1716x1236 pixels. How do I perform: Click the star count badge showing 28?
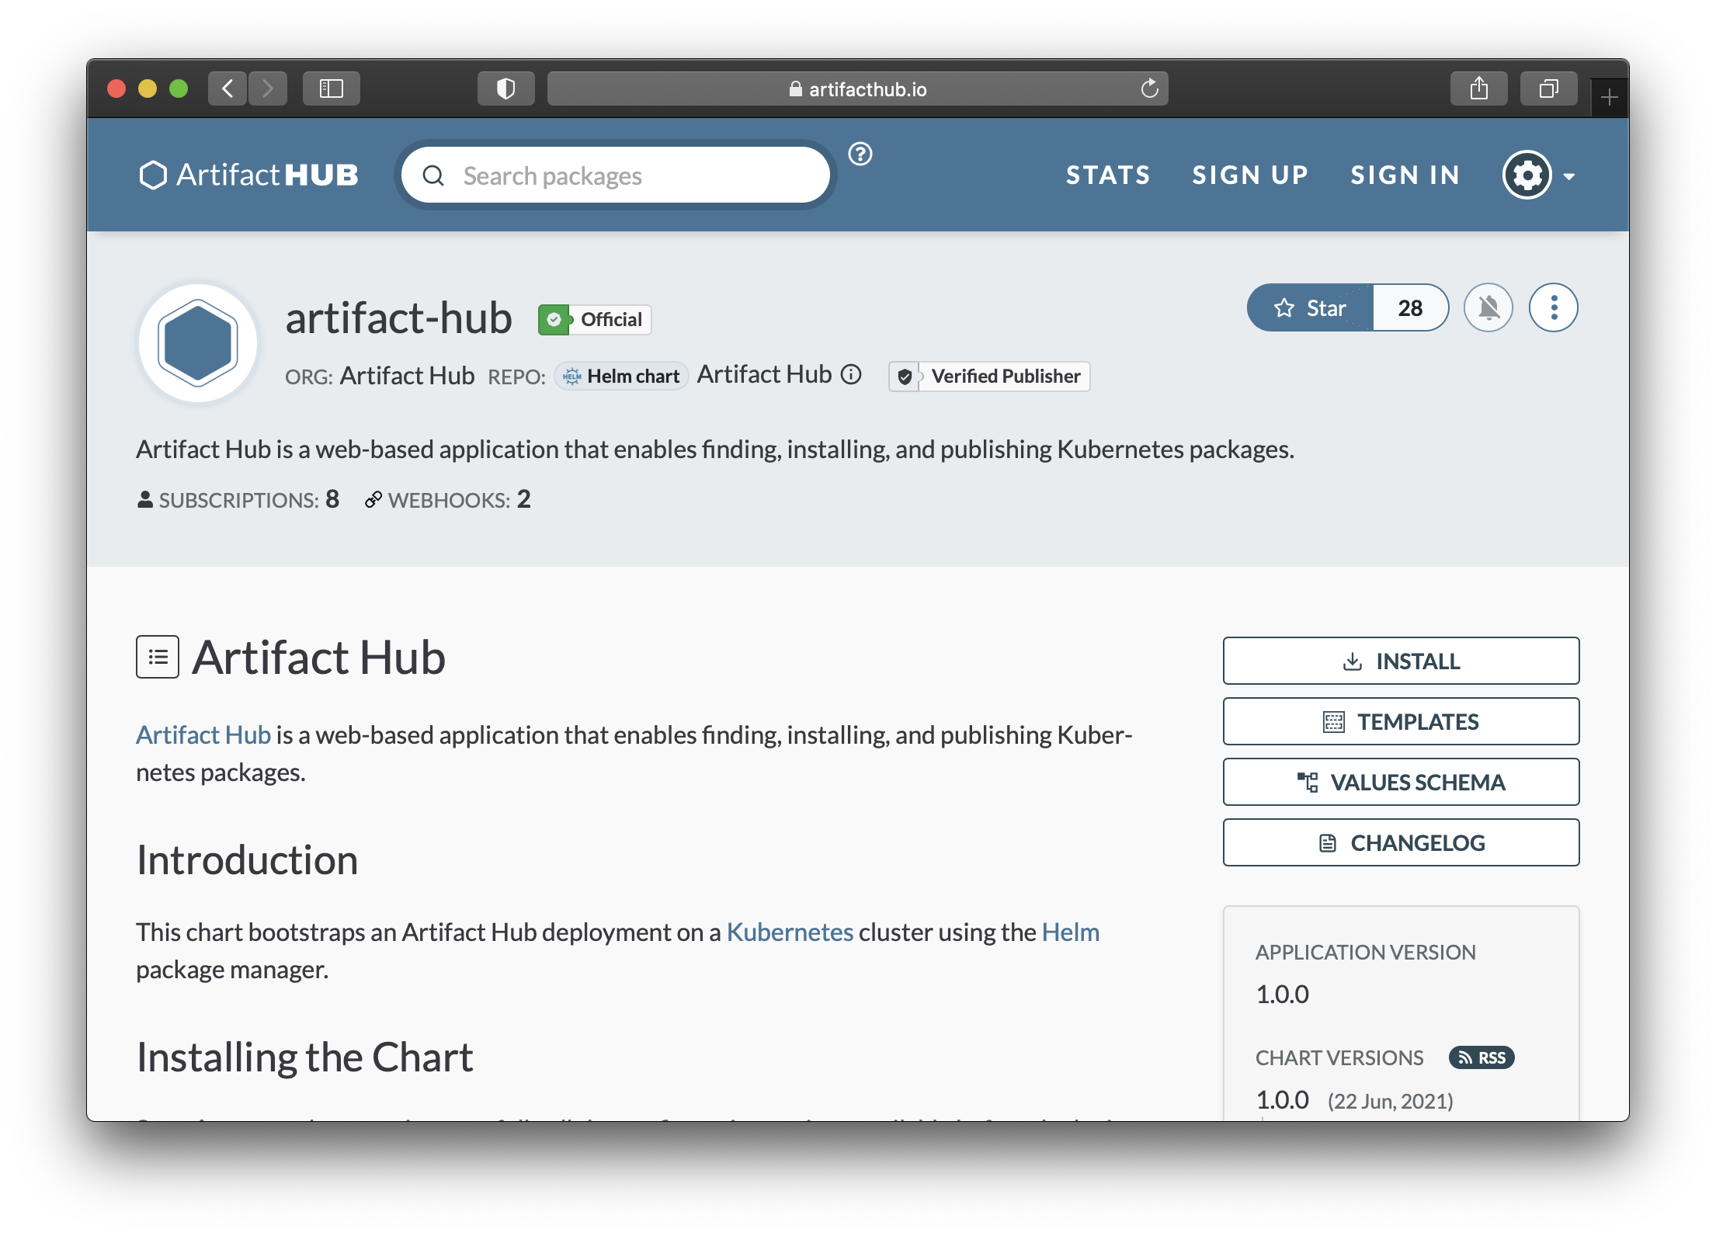click(x=1409, y=309)
